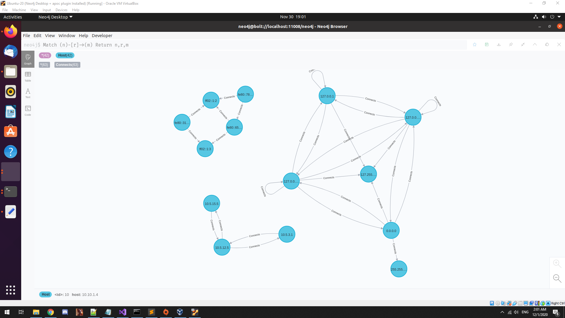Open the system status menu arrow

559,17
